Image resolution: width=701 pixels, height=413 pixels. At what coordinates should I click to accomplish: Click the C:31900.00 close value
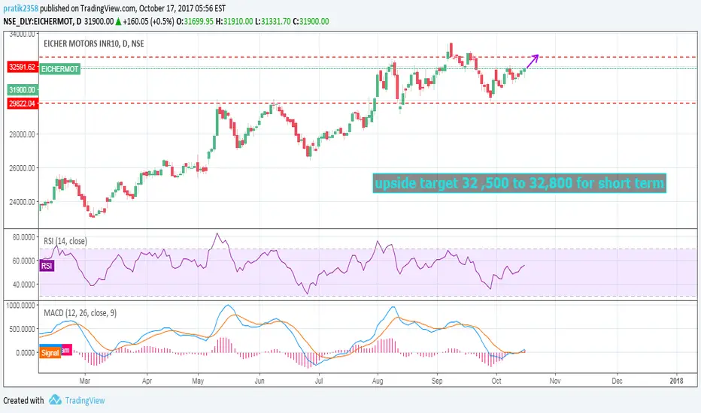tap(311, 22)
